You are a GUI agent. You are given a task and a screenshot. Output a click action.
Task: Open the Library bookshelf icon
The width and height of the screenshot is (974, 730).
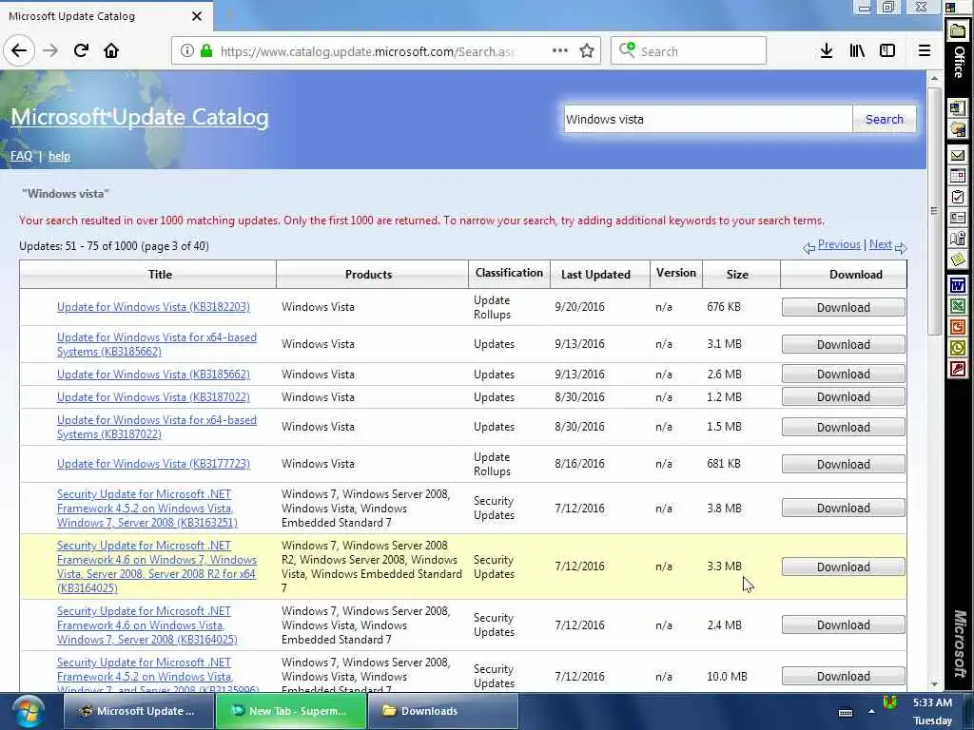tap(857, 51)
